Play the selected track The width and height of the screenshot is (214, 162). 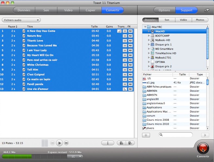(x=59, y=143)
